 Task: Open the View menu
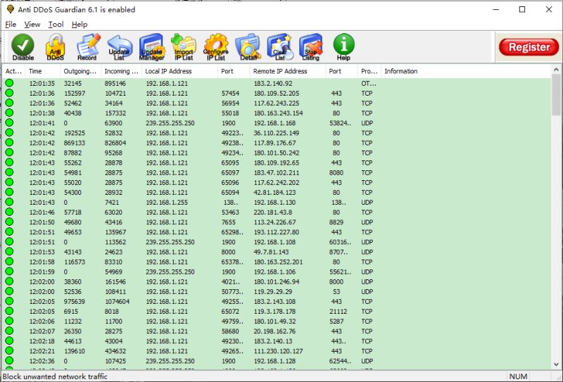(x=32, y=25)
